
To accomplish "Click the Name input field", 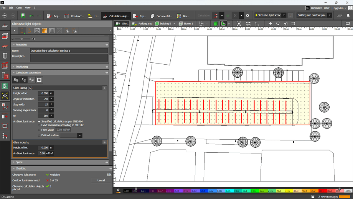I will coord(69,51).
